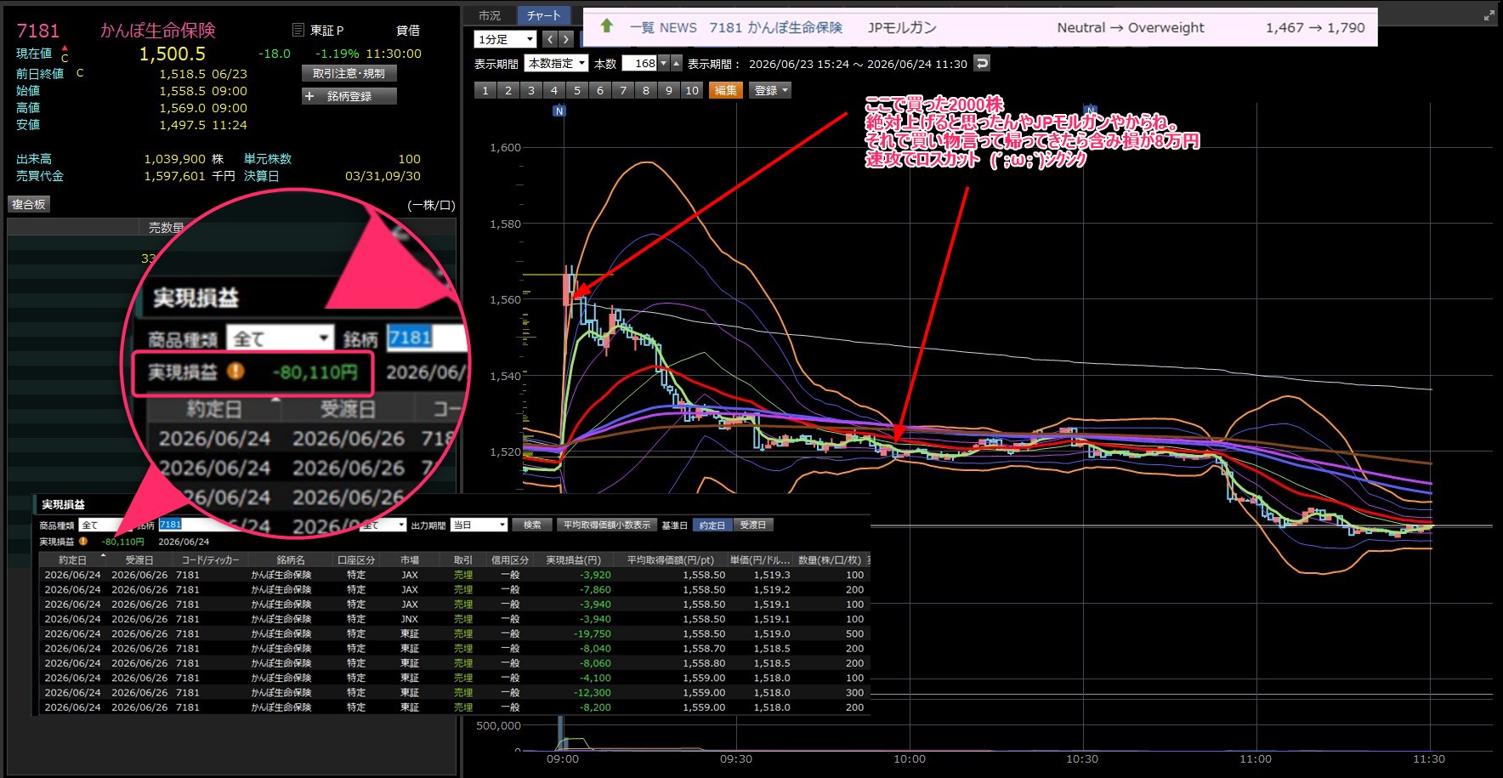Click the 安値 value 1,497.5
Viewport: 1503px width, 778px height.
pos(182,125)
